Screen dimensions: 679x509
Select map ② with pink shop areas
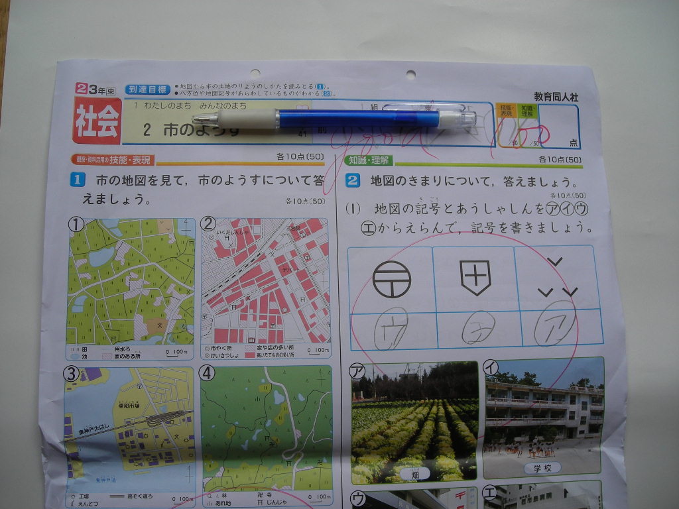[x=265, y=282]
